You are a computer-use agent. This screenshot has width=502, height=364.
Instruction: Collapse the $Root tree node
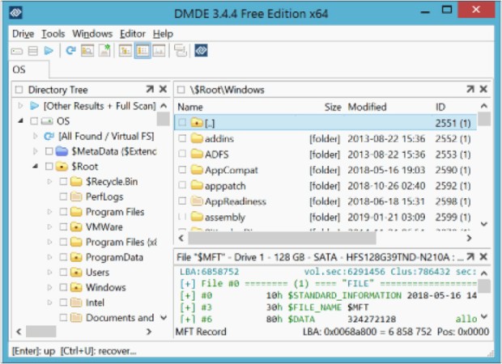pos(35,167)
